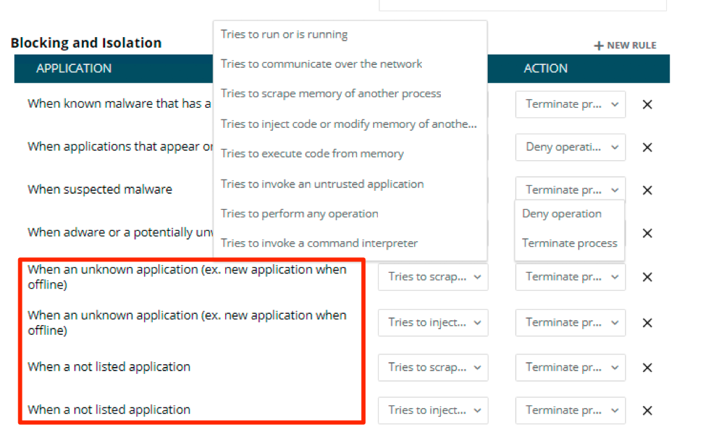The width and height of the screenshot is (711, 432).
Task: Open operation dropdown for last not listed rule
Action: click(x=433, y=410)
